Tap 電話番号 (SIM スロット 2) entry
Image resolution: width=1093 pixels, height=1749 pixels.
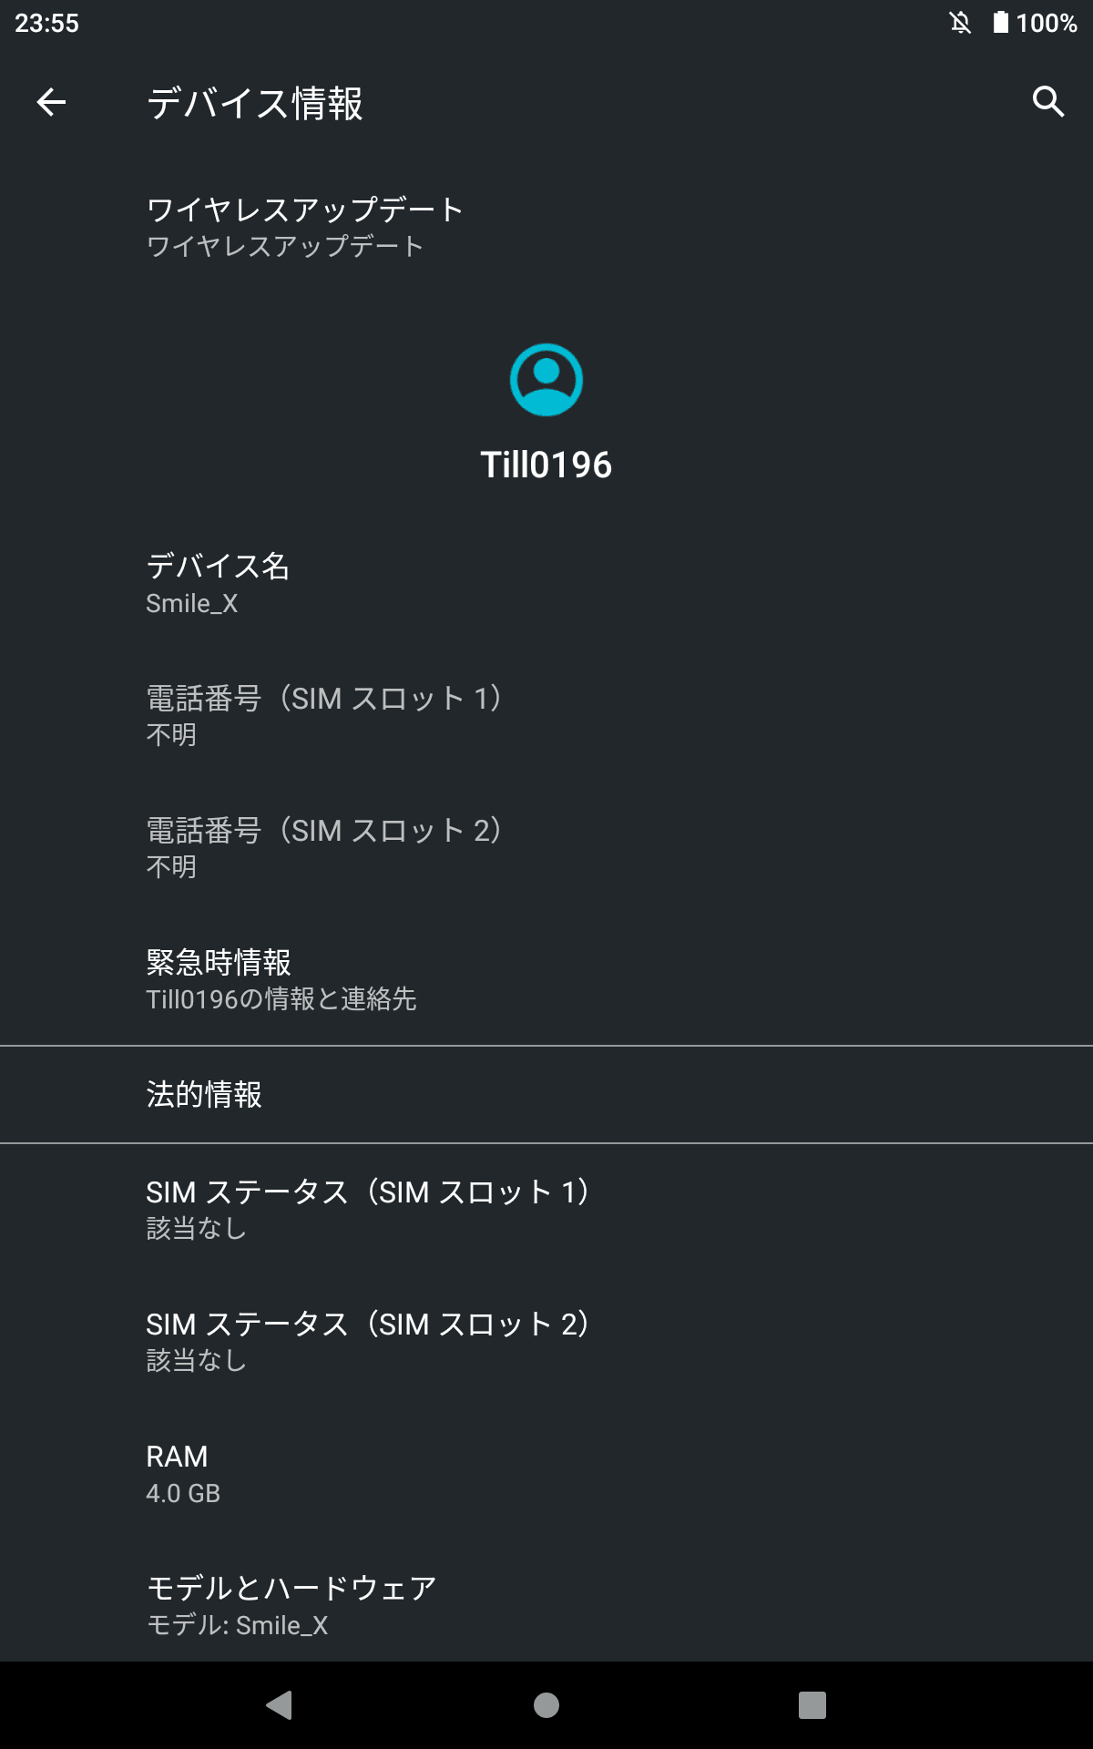323,847
